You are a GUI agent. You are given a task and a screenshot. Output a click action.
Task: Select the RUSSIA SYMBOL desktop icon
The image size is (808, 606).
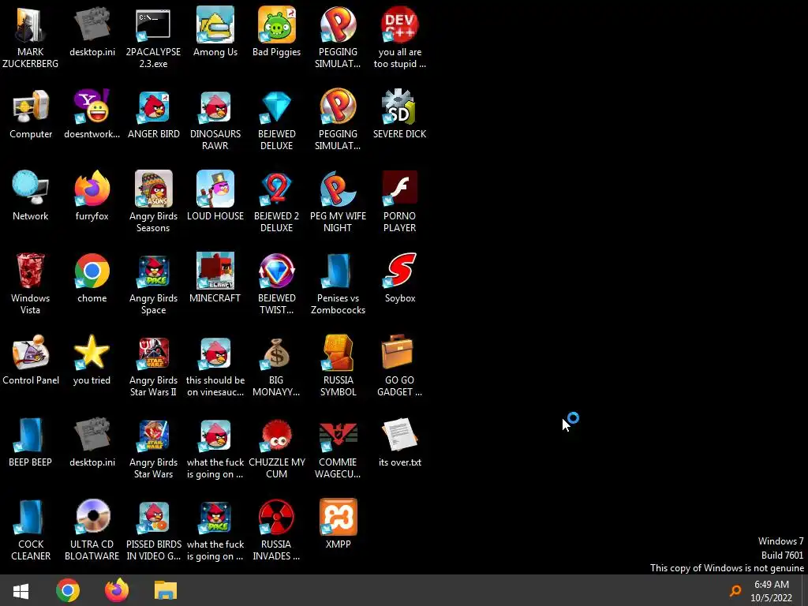coord(338,353)
